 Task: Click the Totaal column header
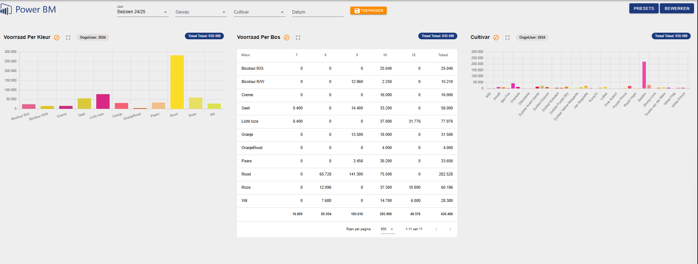(443, 55)
